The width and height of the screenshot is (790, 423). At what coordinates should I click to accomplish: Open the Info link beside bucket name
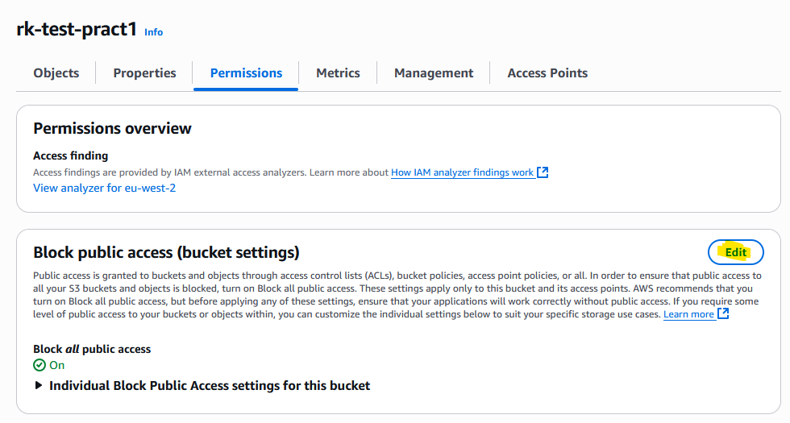coord(153,32)
